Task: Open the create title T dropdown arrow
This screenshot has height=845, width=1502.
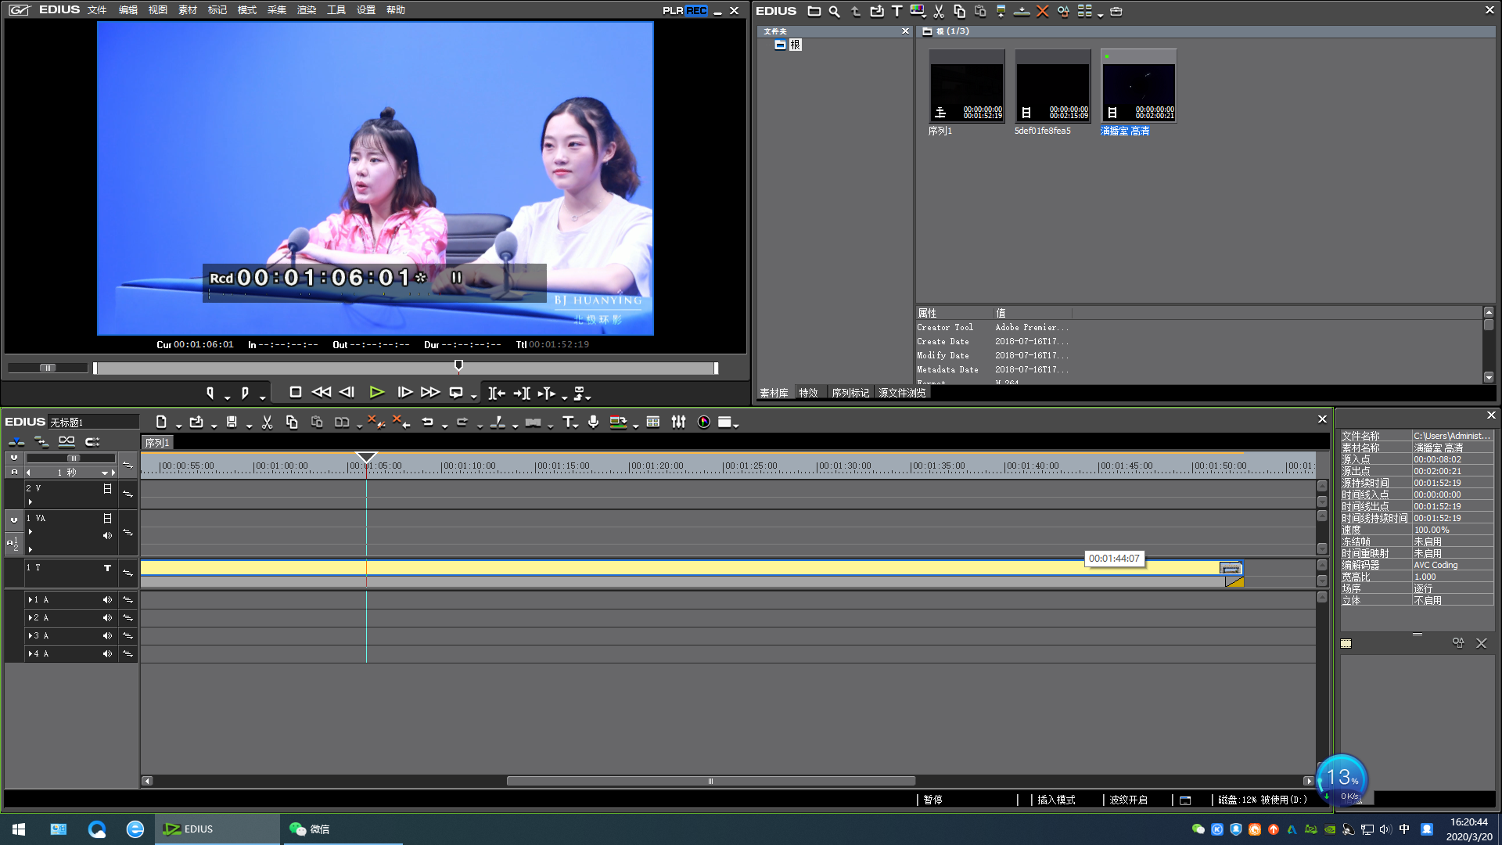Action: (577, 426)
